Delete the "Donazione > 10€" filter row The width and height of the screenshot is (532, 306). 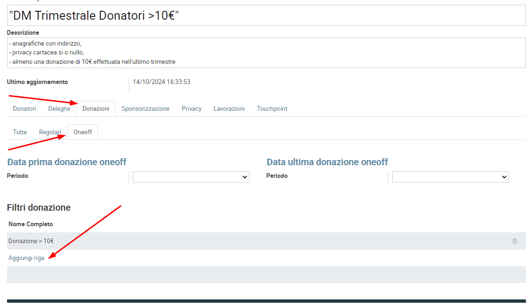515,241
